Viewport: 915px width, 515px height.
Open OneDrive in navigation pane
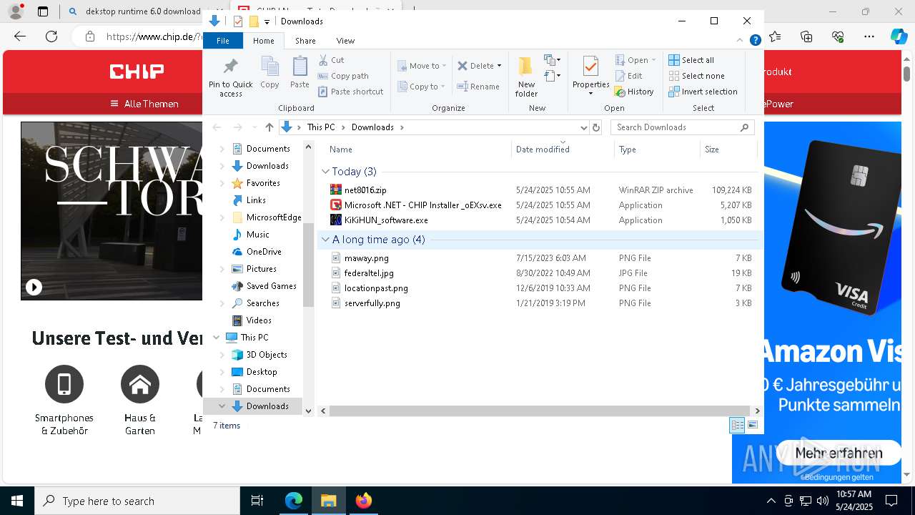click(x=263, y=252)
